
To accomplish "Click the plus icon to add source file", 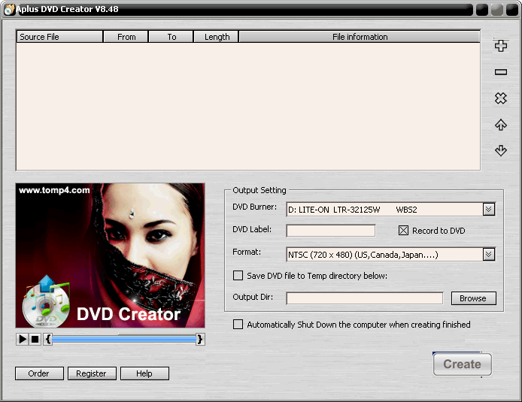I will tap(501, 46).
